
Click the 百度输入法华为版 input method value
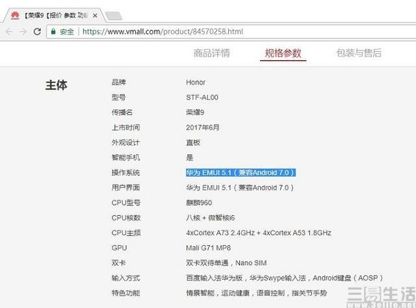pos(284,278)
